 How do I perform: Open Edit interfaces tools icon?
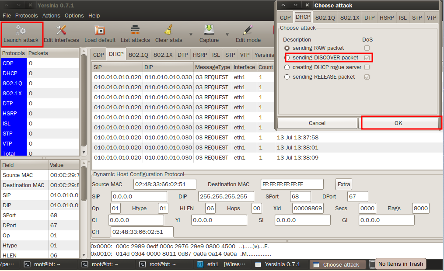[x=61, y=30]
